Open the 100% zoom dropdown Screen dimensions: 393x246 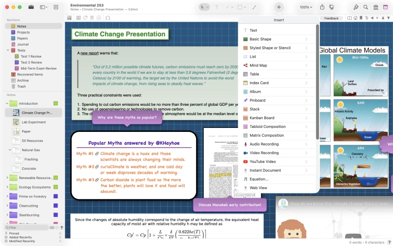click(306, 7)
